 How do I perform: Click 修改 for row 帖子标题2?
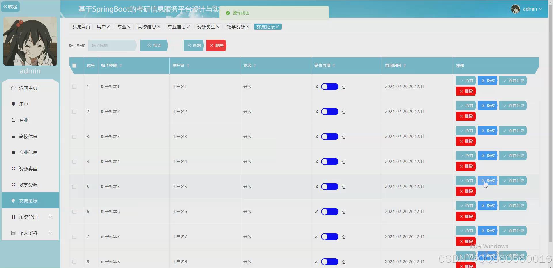pos(488,106)
